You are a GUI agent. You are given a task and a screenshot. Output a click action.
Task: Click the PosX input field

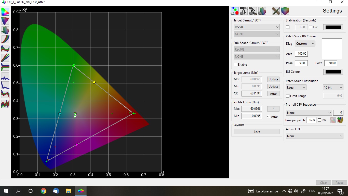301,63
